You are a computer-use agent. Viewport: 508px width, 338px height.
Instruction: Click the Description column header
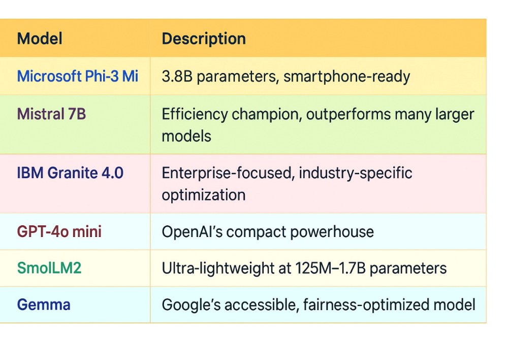(204, 39)
